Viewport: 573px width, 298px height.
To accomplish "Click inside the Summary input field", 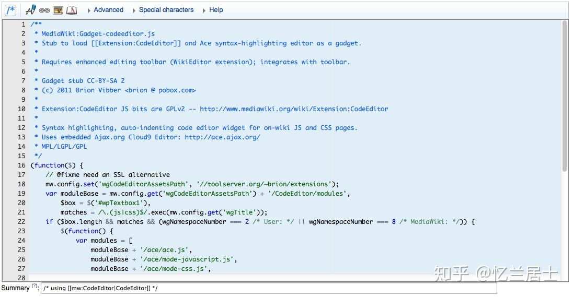I will 269,288.
